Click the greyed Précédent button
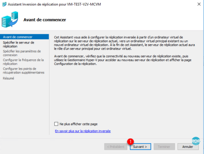 pyautogui.click(x=116, y=147)
